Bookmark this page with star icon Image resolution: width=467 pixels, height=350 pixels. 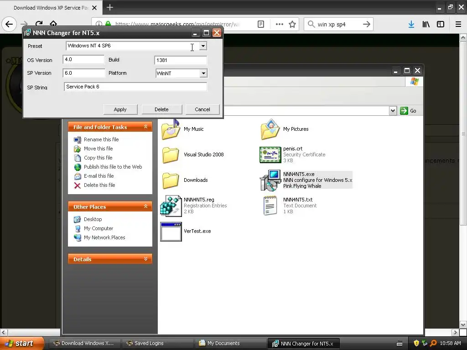click(292, 24)
